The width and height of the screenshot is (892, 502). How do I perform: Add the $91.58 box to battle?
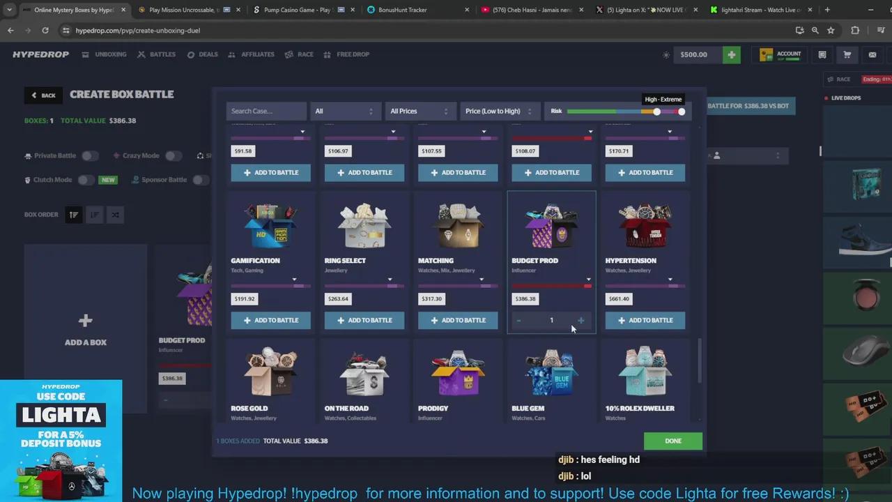tap(270, 172)
